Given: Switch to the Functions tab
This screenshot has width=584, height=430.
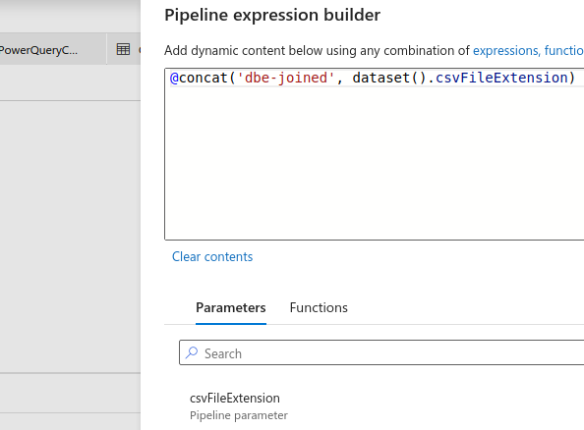Looking at the screenshot, I should 319,308.
